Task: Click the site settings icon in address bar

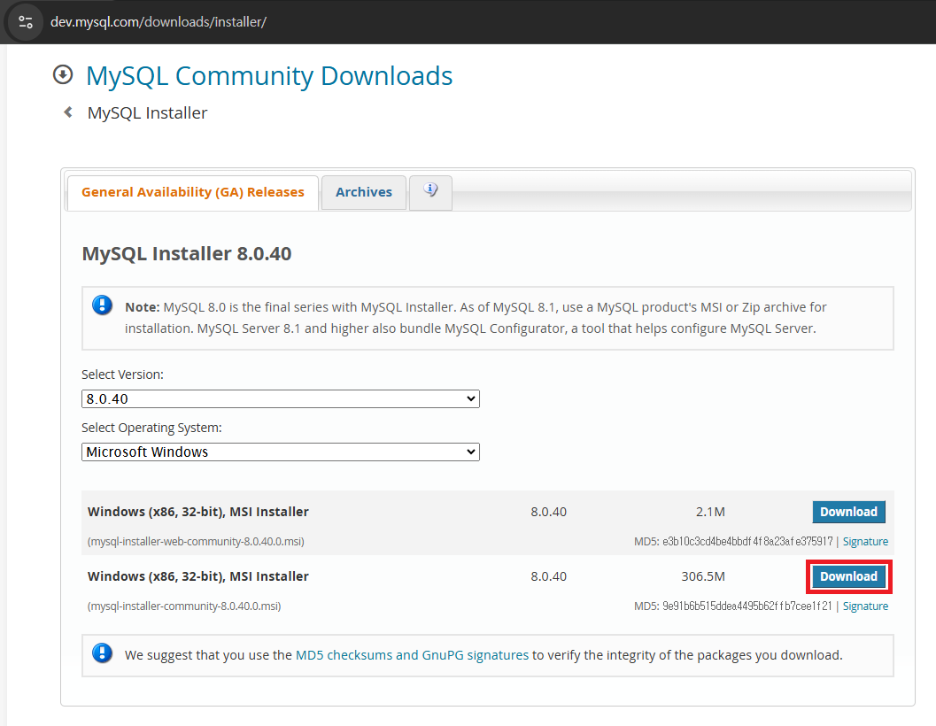Action: click(25, 22)
